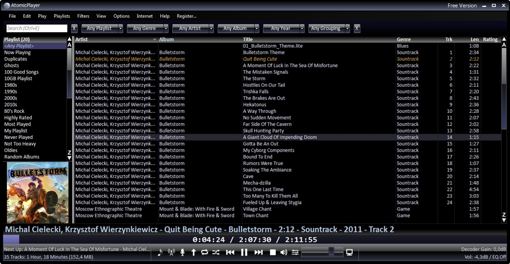Select the Now Playing playlist
The width and height of the screenshot is (510, 264).
point(35,52)
